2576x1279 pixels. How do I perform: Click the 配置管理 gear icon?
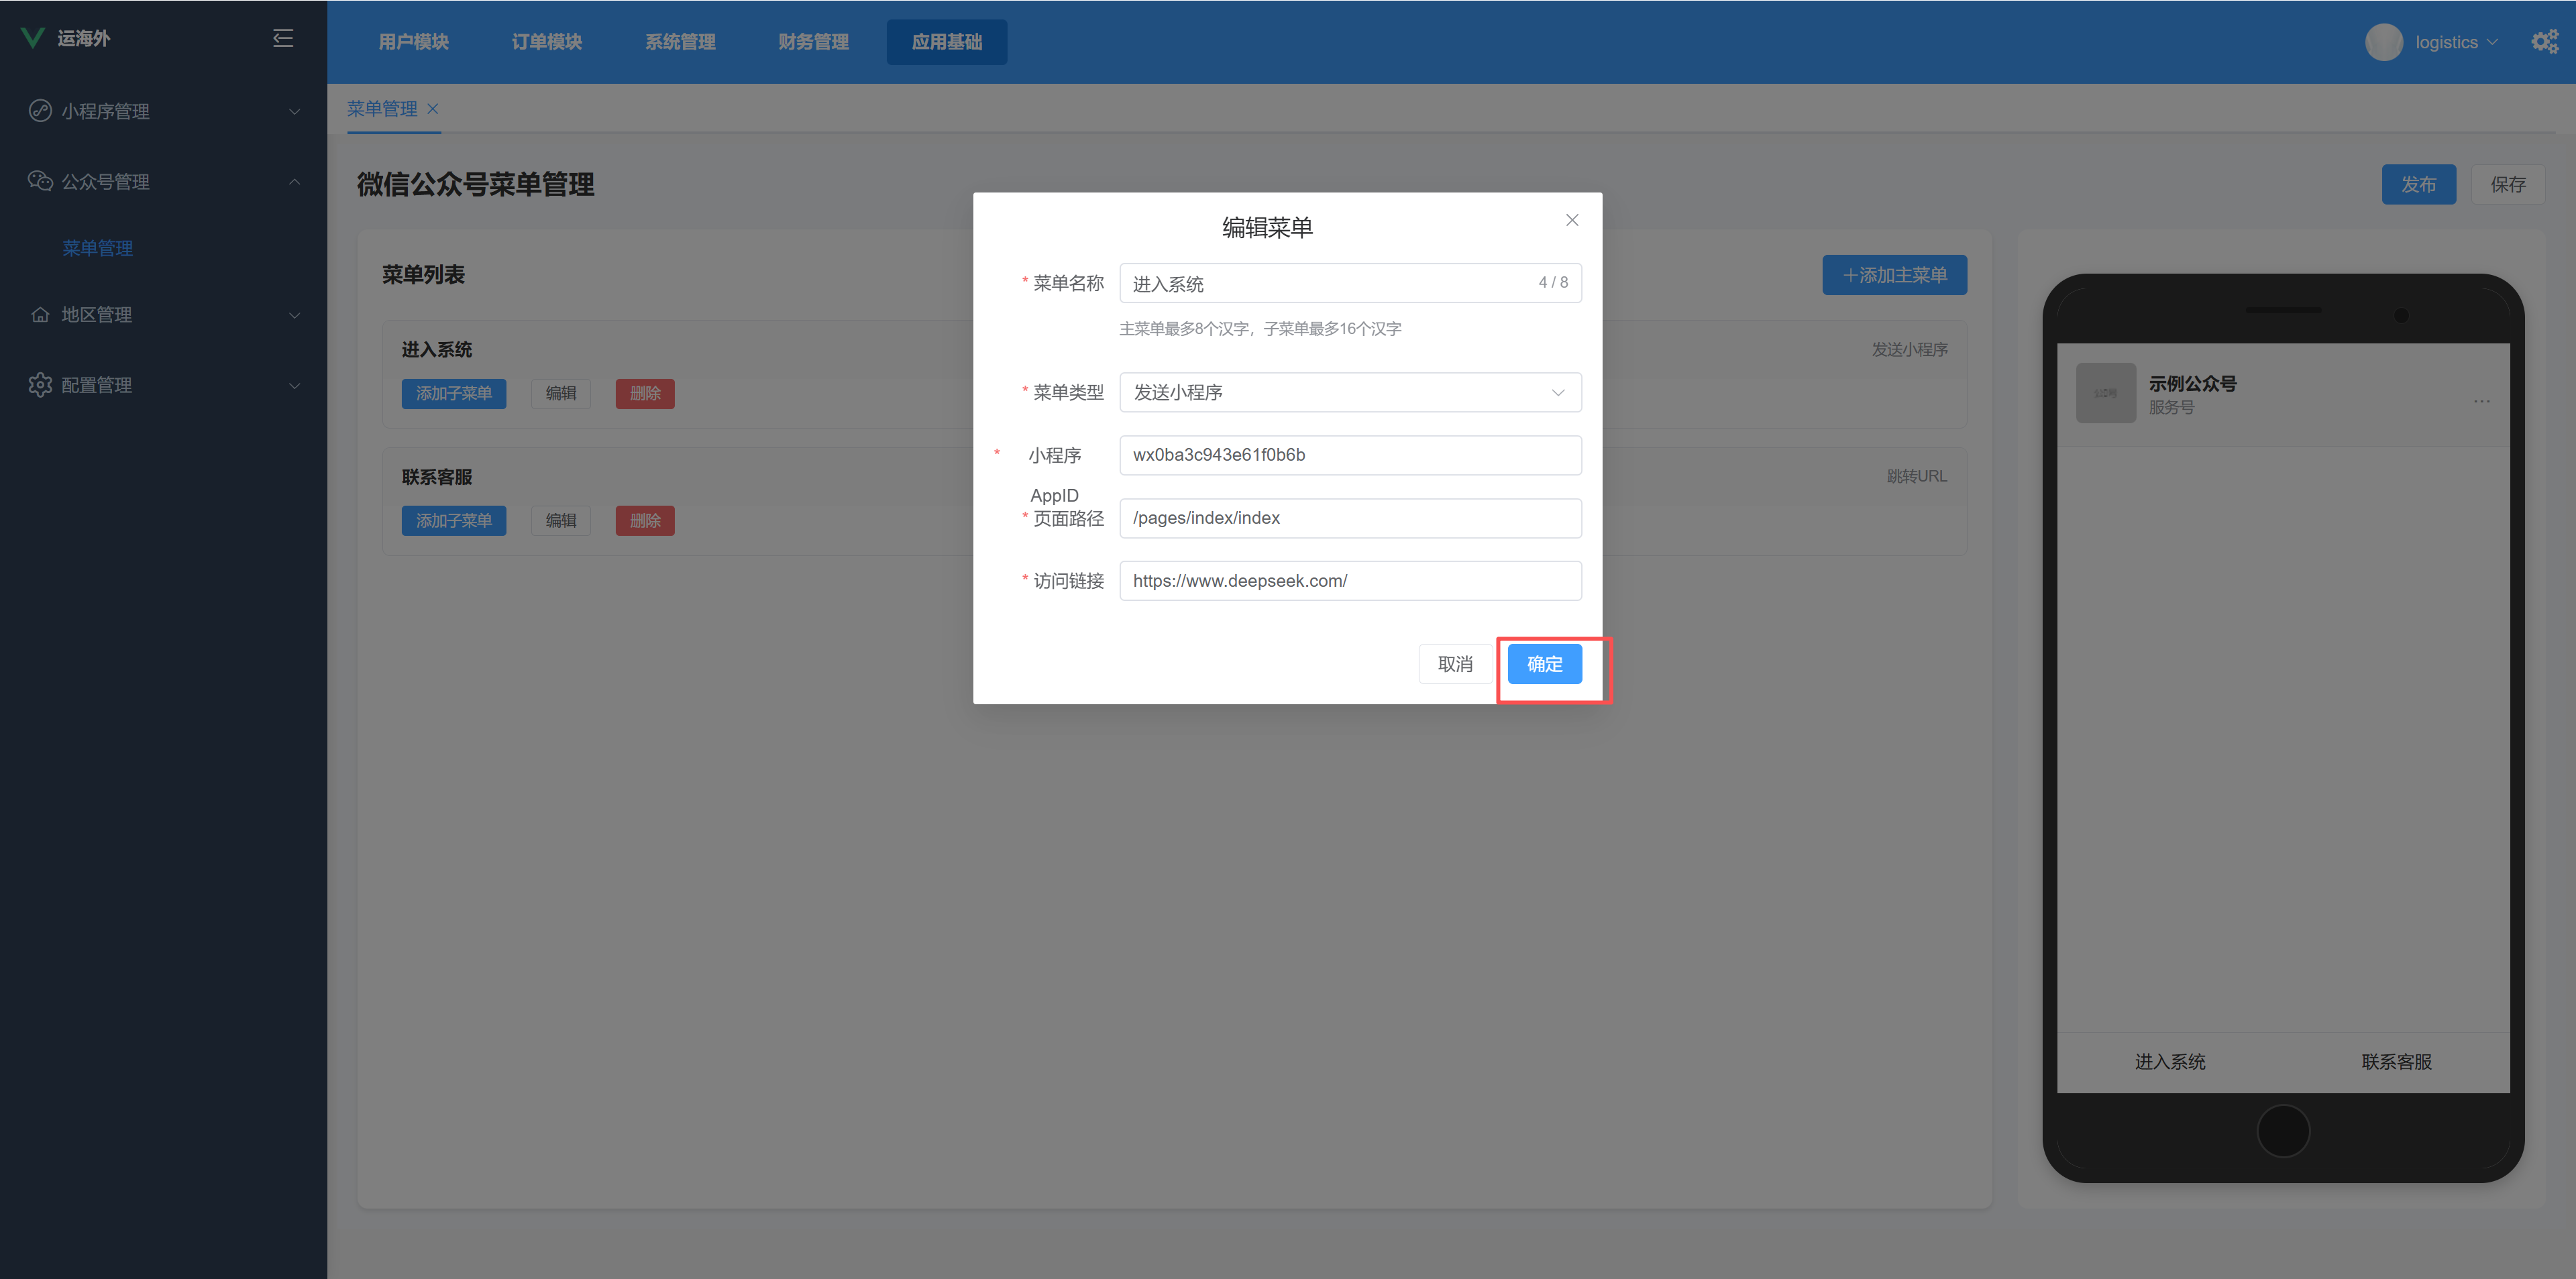point(40,385)
